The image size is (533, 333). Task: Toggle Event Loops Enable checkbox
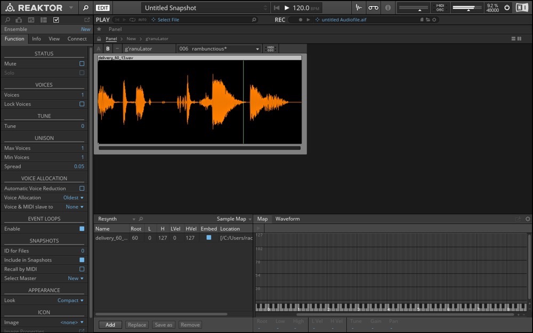[x=82, y=229]
